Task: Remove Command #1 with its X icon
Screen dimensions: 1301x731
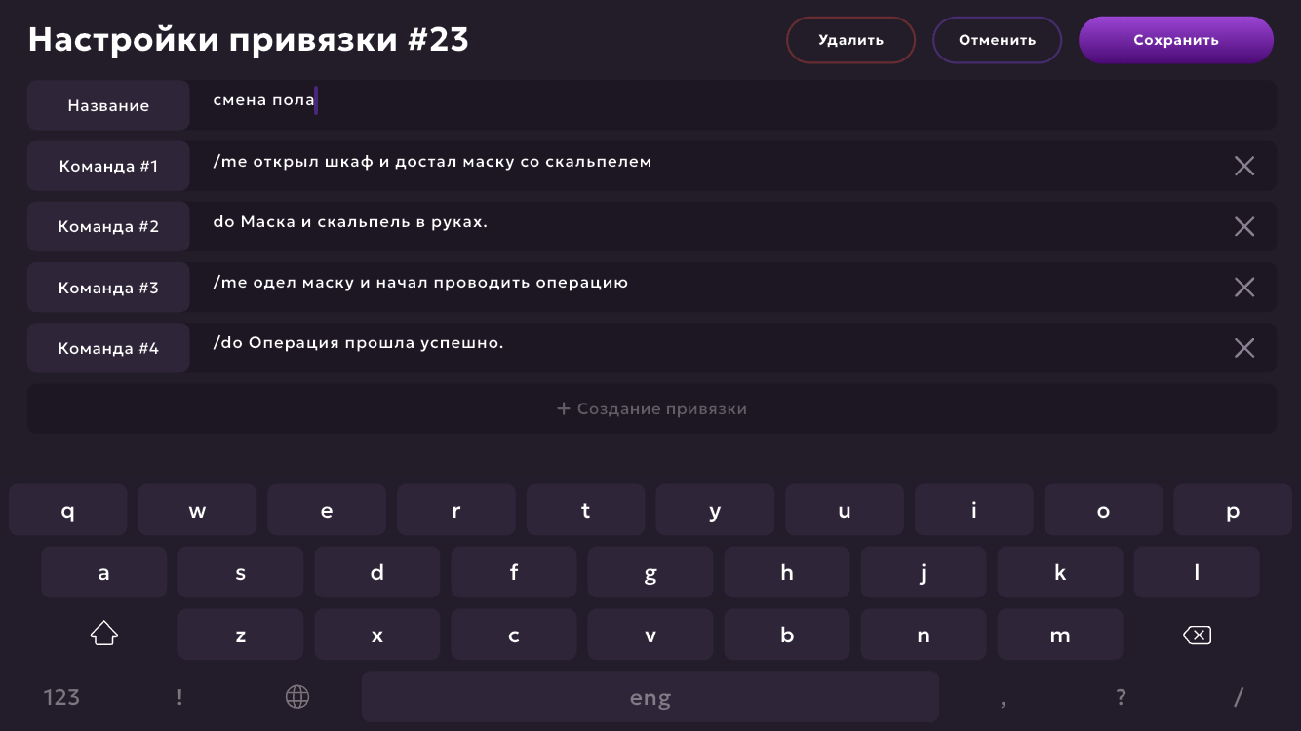Action: tap(1243, 166)
